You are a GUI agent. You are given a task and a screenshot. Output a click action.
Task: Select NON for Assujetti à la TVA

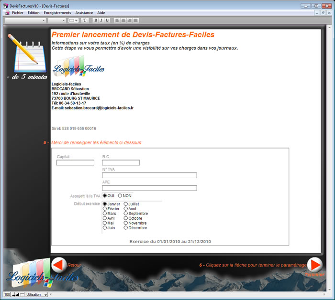120,196
